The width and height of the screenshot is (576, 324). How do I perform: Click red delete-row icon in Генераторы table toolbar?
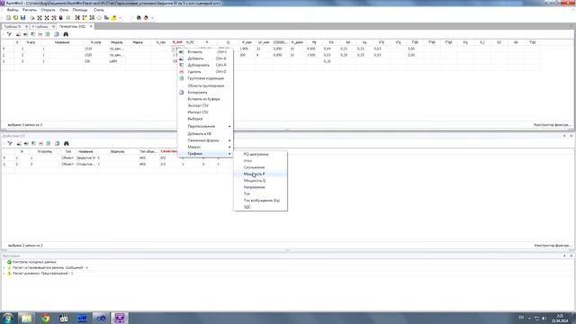[40, 34]
